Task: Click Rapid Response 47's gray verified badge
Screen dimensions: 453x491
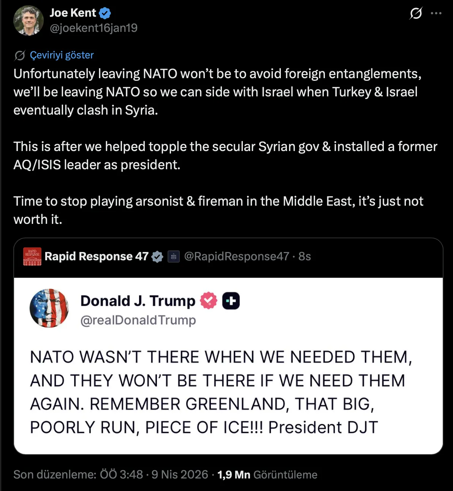Action: [157, 257]
